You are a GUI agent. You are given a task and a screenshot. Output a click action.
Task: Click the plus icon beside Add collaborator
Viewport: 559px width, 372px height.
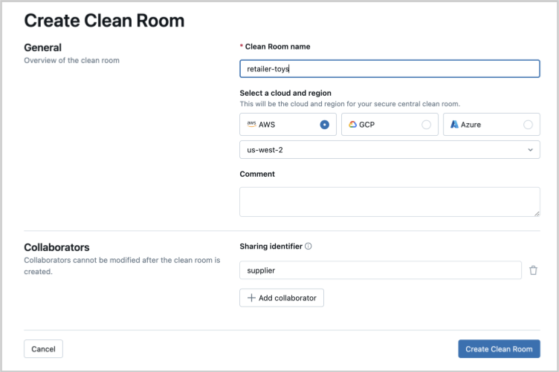point(251,298)
